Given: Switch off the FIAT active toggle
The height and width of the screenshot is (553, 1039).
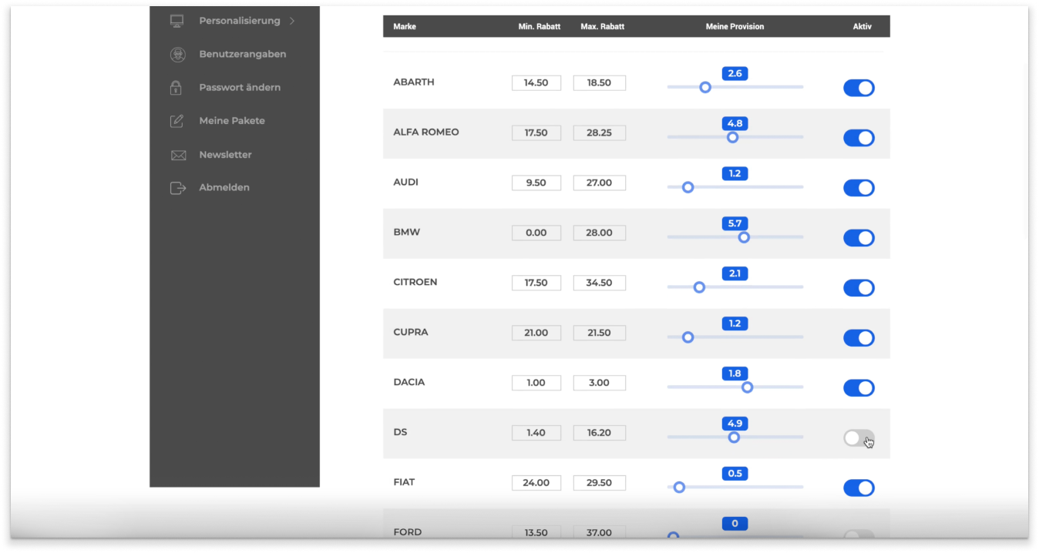Looking at the screenshot, I should pos(859,488).
